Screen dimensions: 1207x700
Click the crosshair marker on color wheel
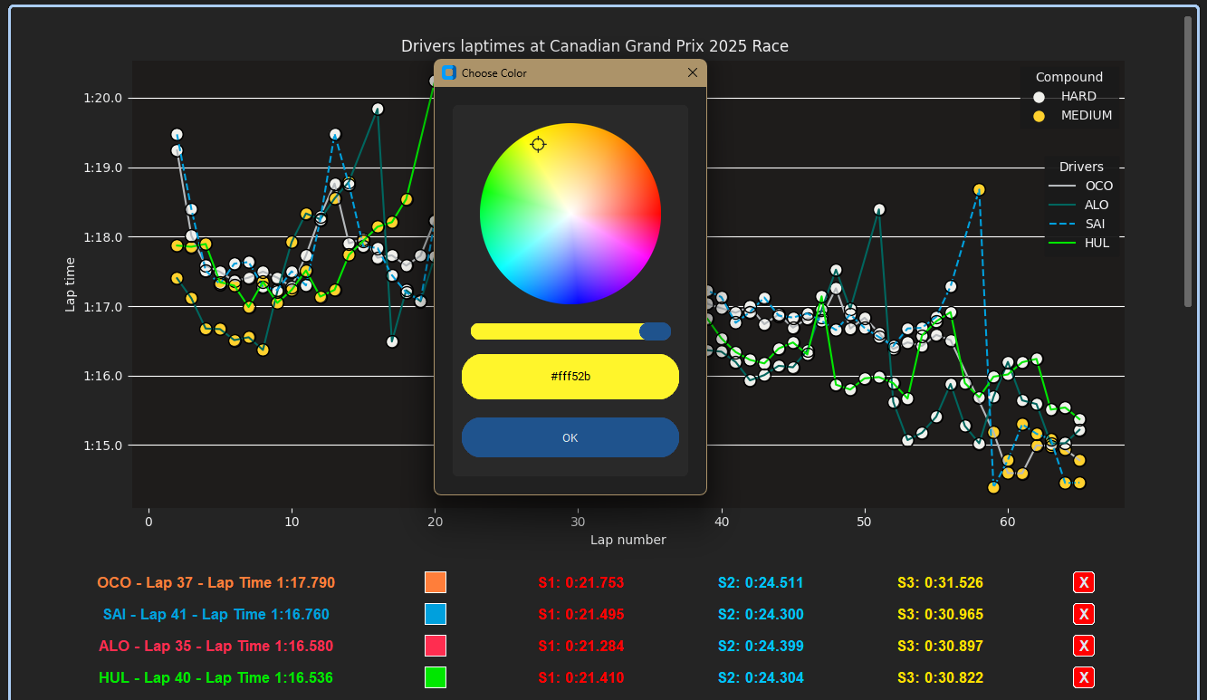pos(538,145)
